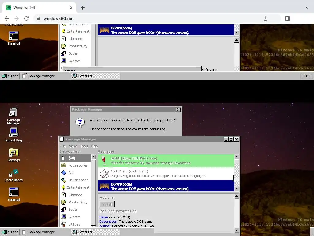This screenshot has width=314, height=236.
Task: Click details pane scroll-down arrow near Author line
Action: coord(236,230)
